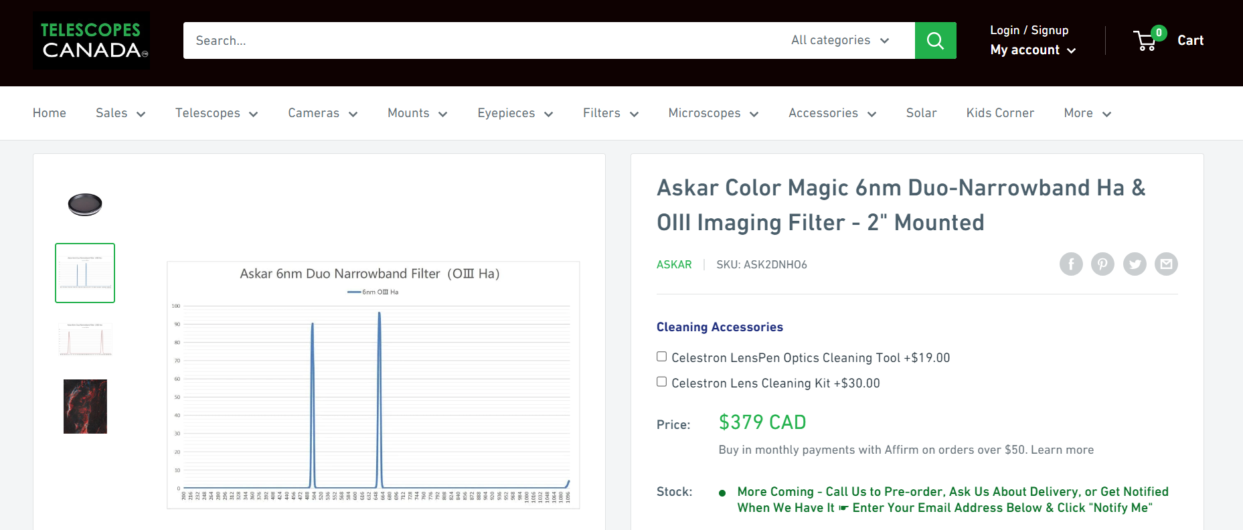Enable Celestron LensPen Optics Cleaning Tool option
Screen dimensions: 1243x530
click(662, 357)
